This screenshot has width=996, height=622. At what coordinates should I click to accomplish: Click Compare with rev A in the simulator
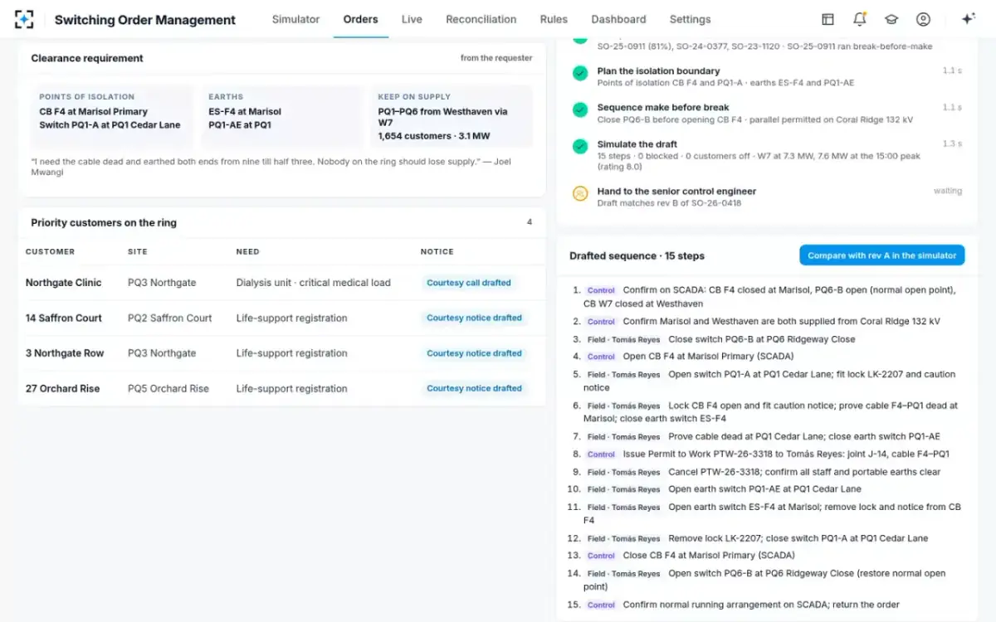tap(882, 255)
